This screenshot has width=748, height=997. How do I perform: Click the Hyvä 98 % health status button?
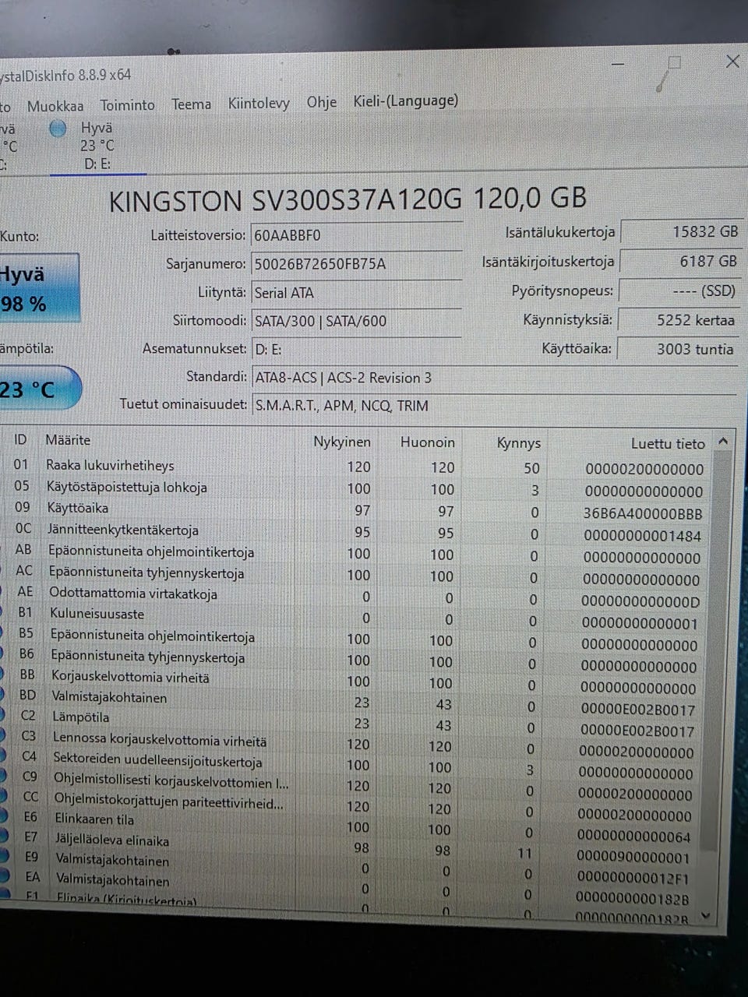click(x=39, y=288)
